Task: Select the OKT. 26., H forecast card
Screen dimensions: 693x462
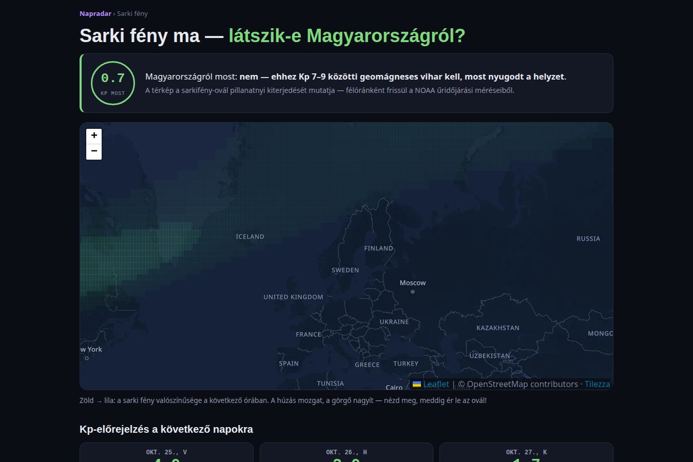Action: pyautogui.click(x=346, y=452)
